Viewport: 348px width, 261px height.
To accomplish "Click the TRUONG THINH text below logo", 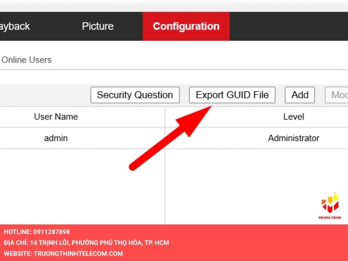I will pos(330,218).
